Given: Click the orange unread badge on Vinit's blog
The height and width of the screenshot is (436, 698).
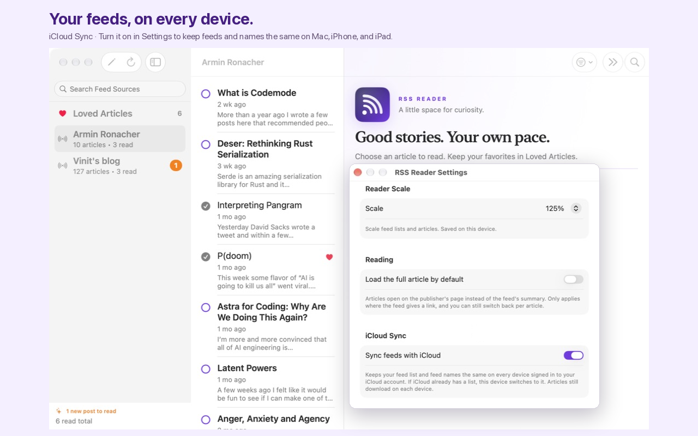Looking at the screenshot, I should (x=176, y=165).
